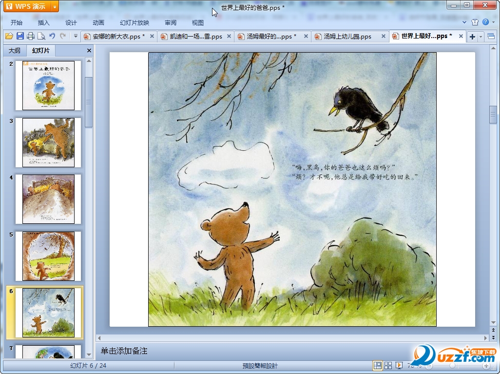Switch to the 幻灯片 slides pane tab
Viewport: 500px width, 374px height.
point(40,50)
